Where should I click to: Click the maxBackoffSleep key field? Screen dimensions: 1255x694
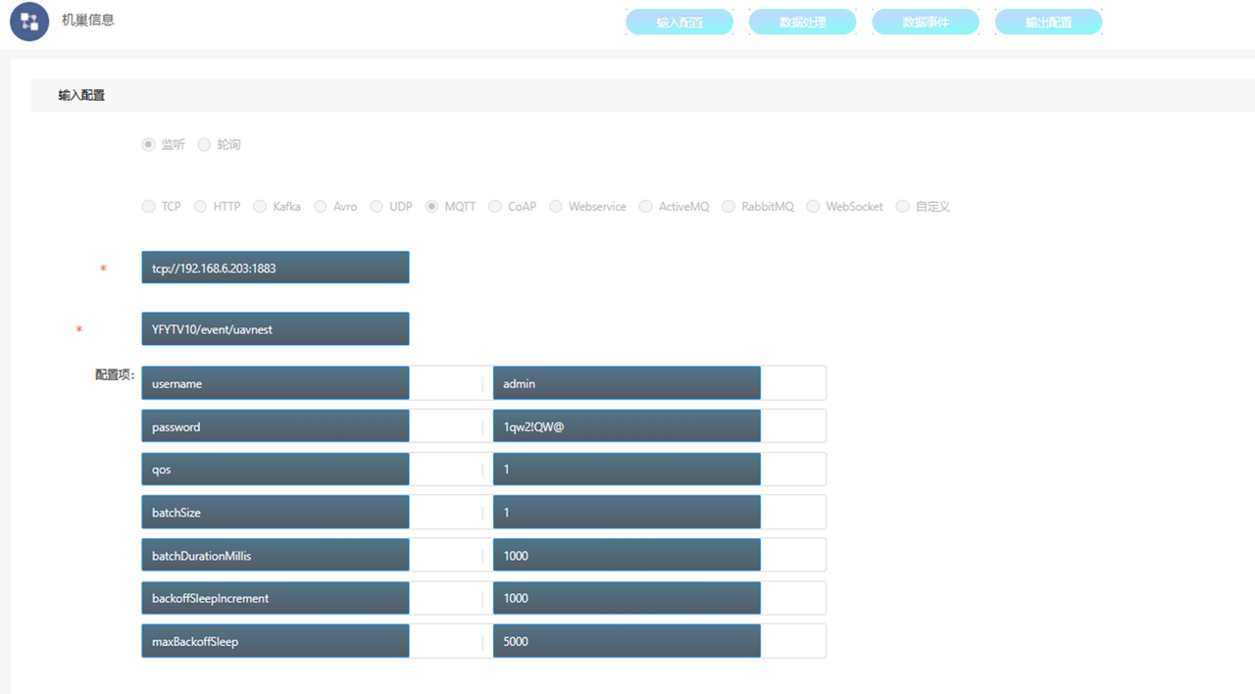coord(276,641)
